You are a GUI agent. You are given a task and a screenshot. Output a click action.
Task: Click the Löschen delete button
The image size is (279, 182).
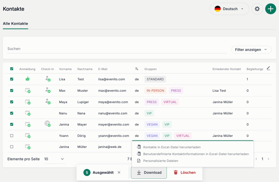184,172
